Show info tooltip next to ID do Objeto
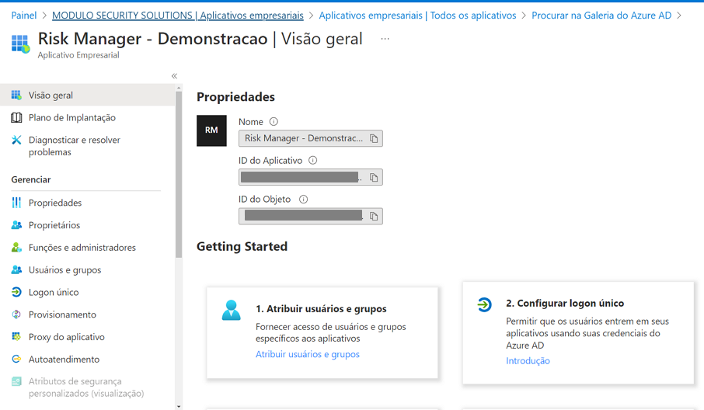This screenshot has height=410, width=704. (x=304, y=199)
